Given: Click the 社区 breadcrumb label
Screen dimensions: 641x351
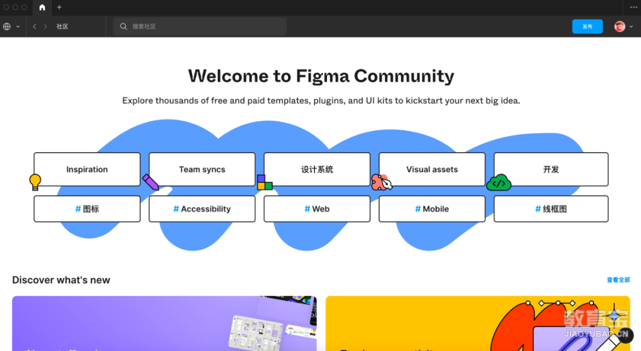Looking at the screenshot, I should (x=62, y=27).
